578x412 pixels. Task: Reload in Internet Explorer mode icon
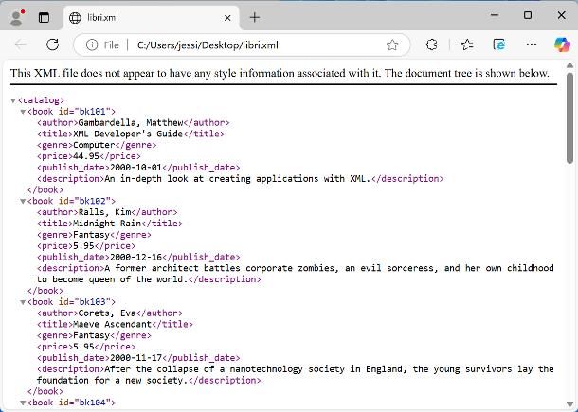498,45
